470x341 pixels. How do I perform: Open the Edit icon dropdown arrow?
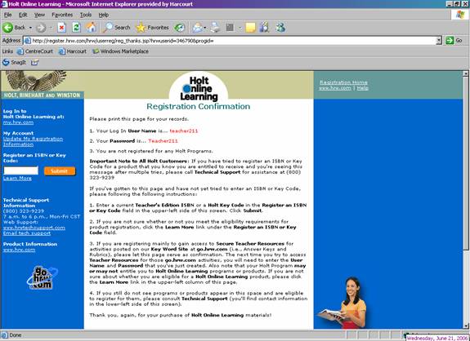[239, 28]
